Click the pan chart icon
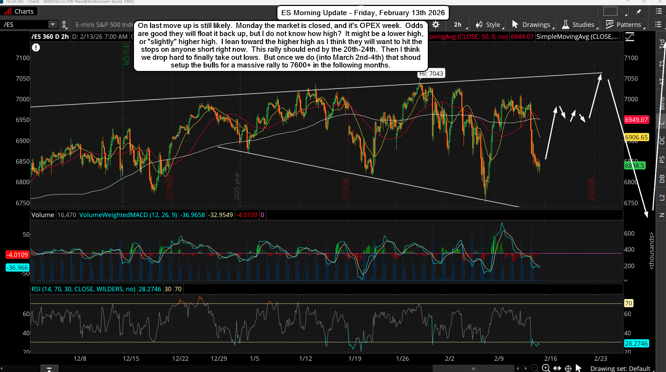The width and height of the screenshot is (666, 372). [557, 368]
